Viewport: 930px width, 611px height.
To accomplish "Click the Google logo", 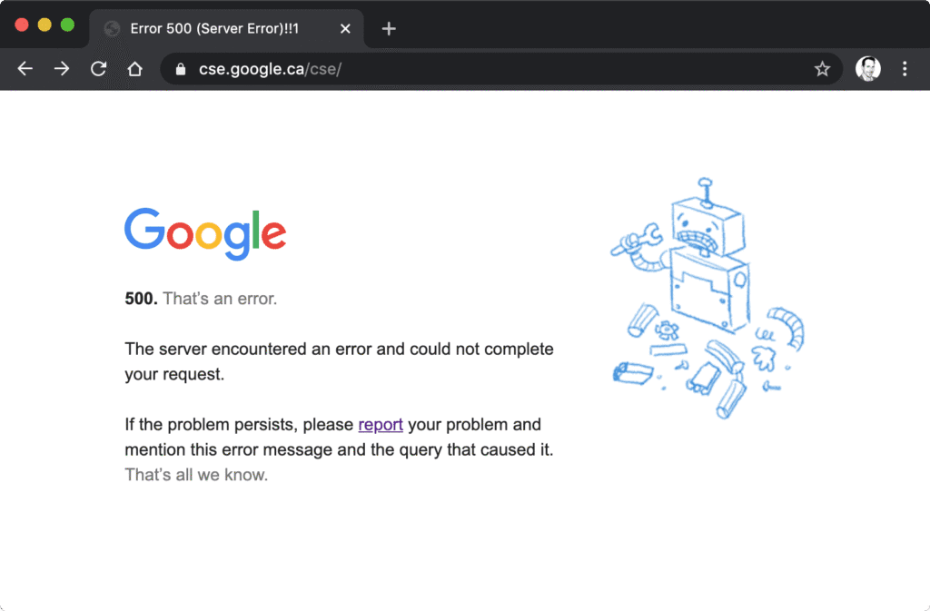I will (x=204, y=232).
